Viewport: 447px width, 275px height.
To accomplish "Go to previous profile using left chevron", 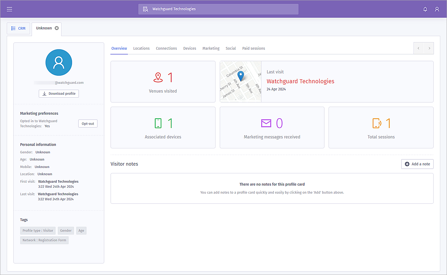I will 419,48.
